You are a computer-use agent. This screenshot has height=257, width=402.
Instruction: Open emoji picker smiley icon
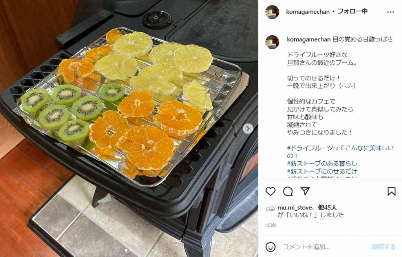click(270, 247)
